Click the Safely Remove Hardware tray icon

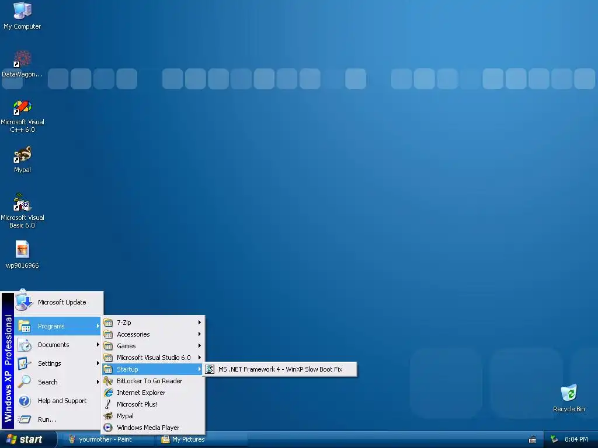(x=554, y=439)
